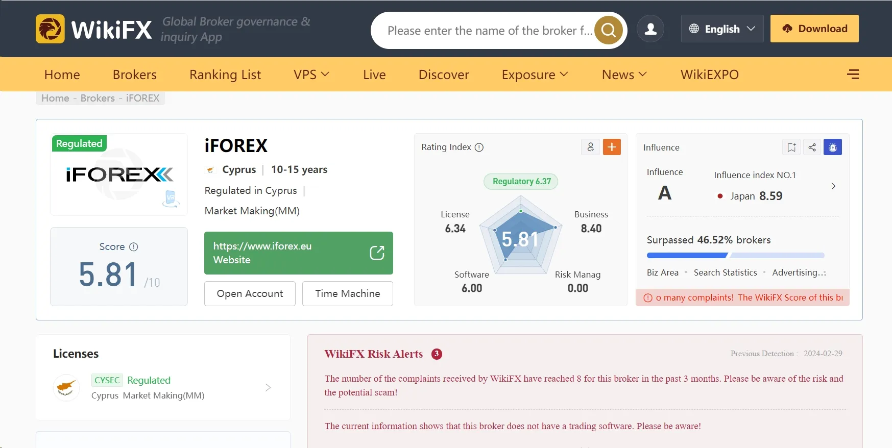Click the globe language icon
Image resolution: width=892 pixels, height=448 pixels.
point(694,29)
